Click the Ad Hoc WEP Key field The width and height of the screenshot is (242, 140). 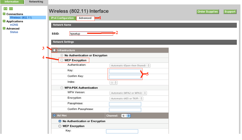point(122,131)
